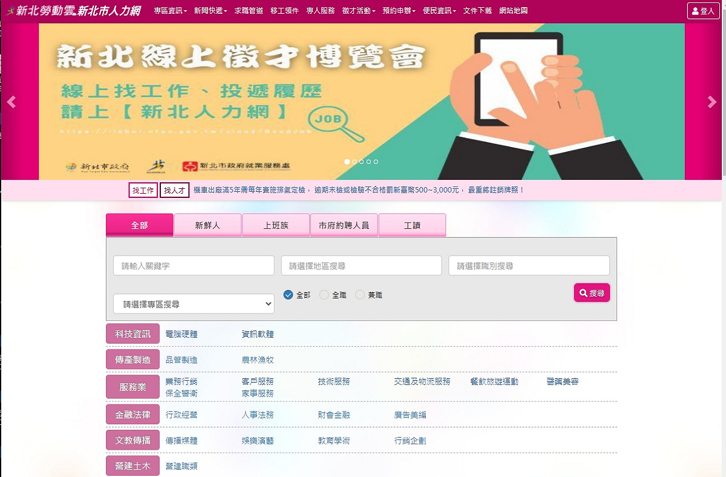
Task: Open the 行政經營 job link
Action: pyautogui.click(x=181, y=415)
